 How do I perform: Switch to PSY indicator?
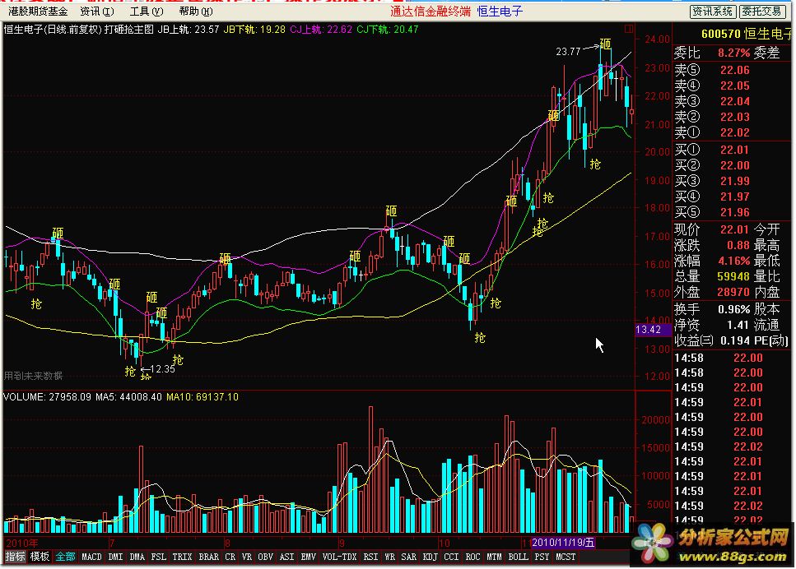542,557
